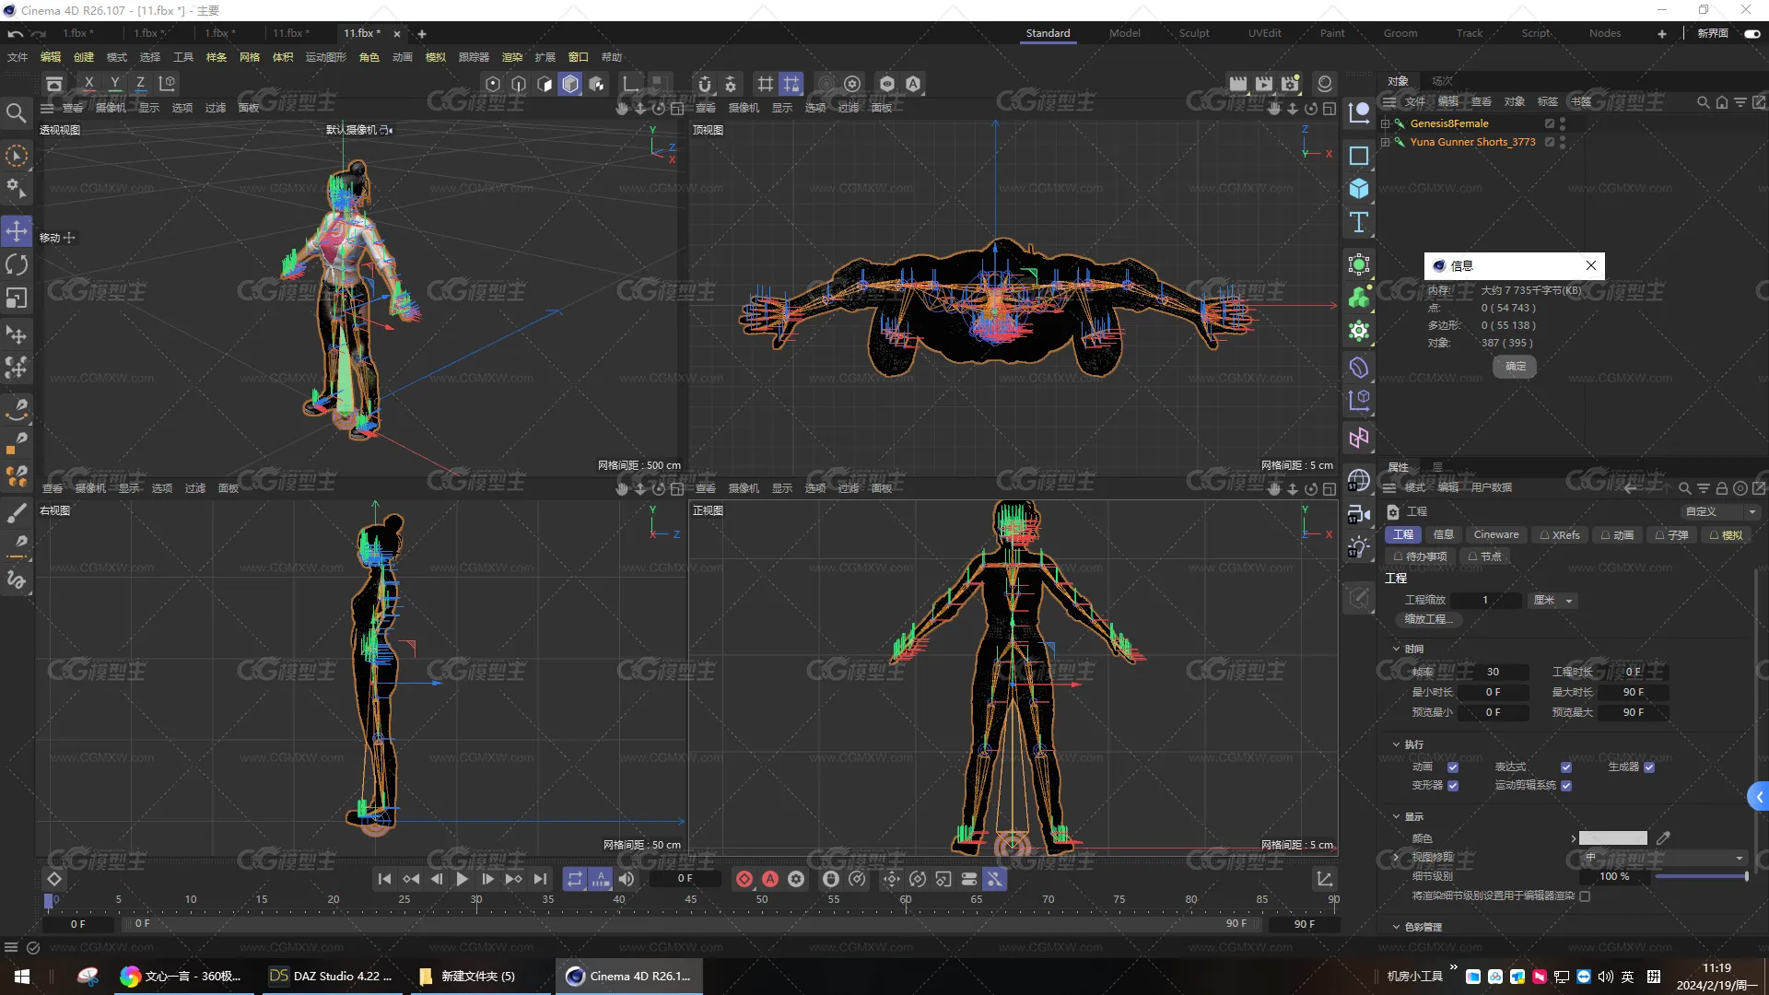Viewport: 1769px width, 995px height.
Task: Select the Rotate tool in left toolbar
Action: click(x=17, y=265)
